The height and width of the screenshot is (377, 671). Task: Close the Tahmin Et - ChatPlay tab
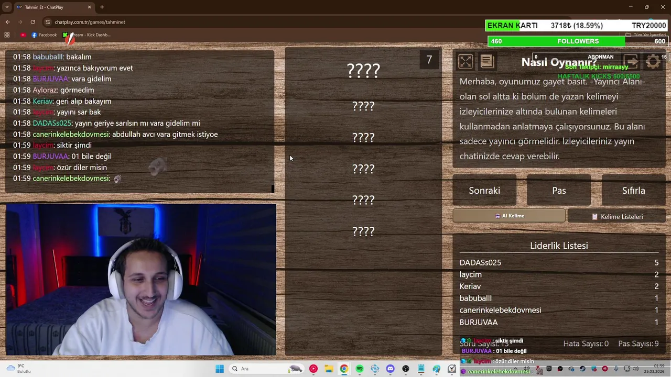(89, 7)
